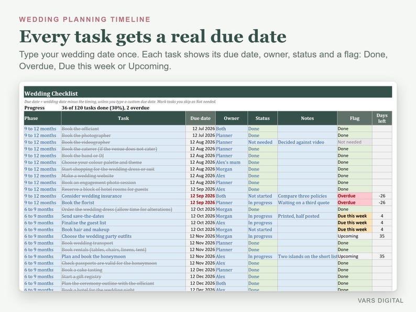Viewport: 416px width, 312px height.
Task: Select the 'Book the band or DJ' task
Action: 123,155
